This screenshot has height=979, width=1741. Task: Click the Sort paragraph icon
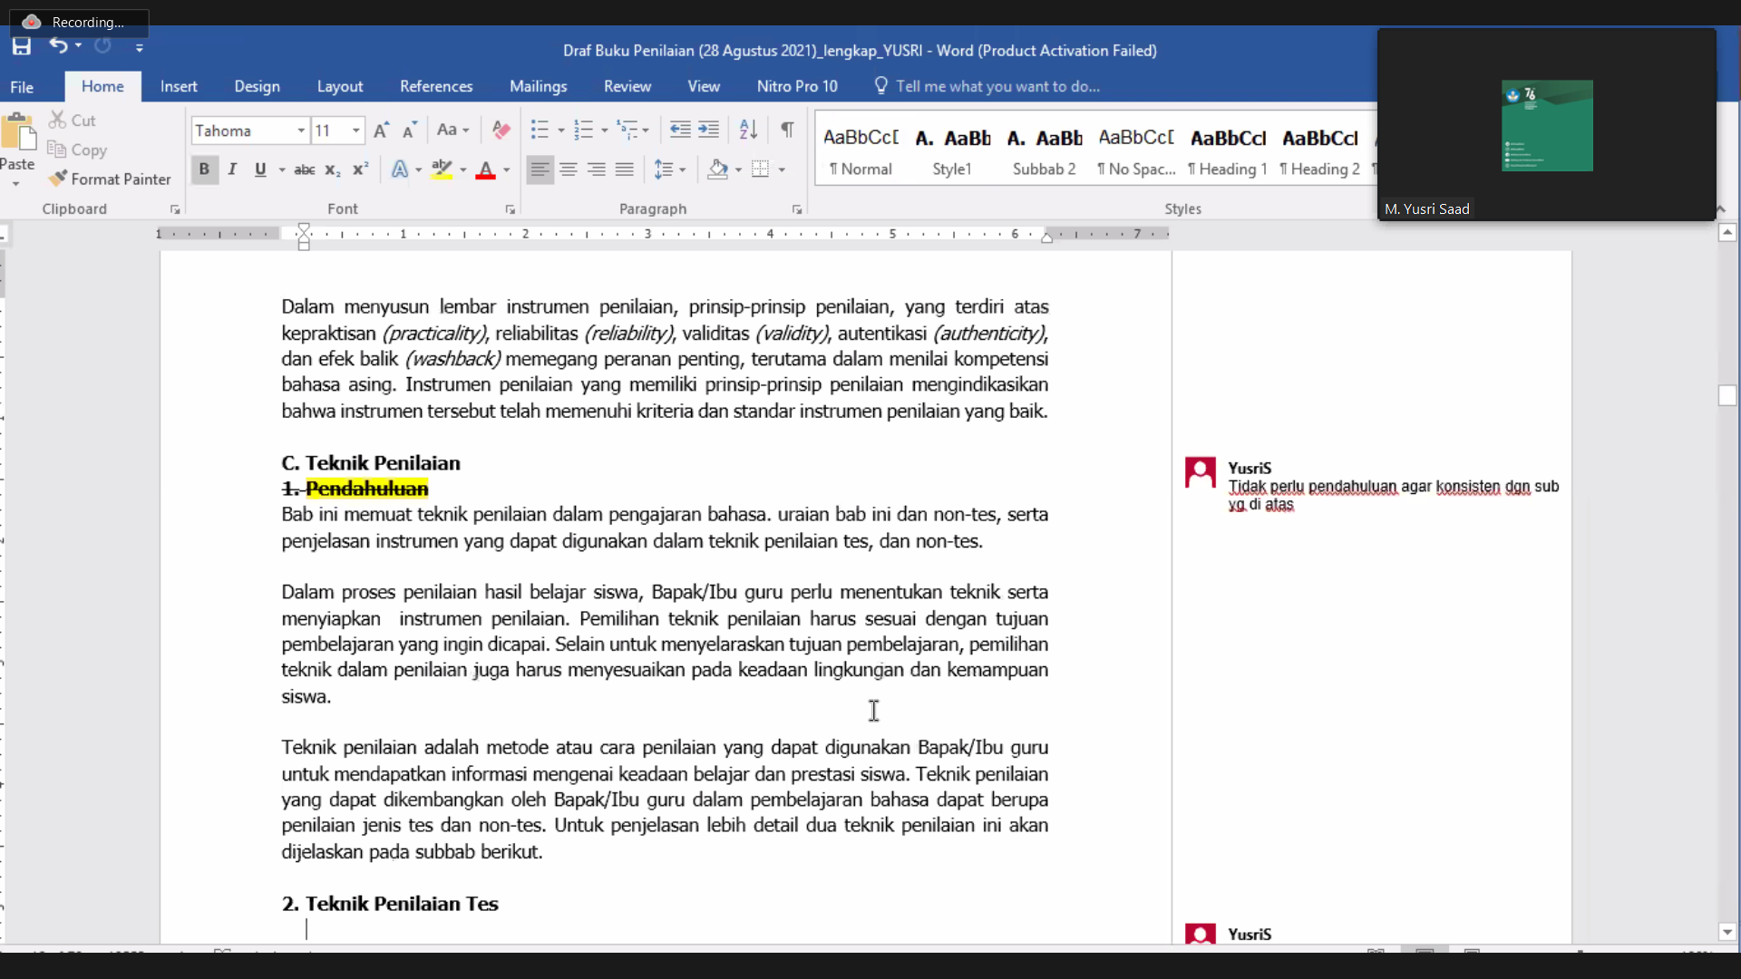pos(748,130)
